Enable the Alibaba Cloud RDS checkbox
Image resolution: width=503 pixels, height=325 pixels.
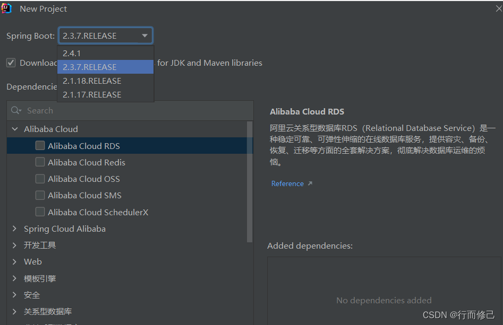pyautogui.click(x=40, y=145)
